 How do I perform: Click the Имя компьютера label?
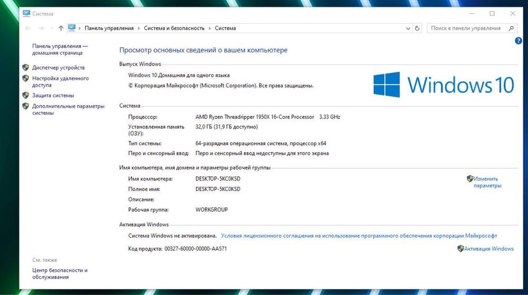pos(150,179)
